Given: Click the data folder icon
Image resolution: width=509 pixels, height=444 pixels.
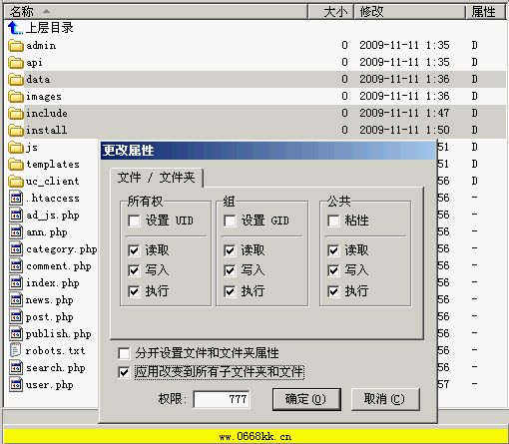Looking at the screenshot, I should pos(16,80).
